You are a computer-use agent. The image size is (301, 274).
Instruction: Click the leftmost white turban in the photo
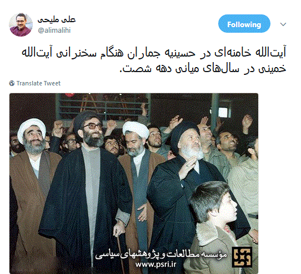coord(31,128)
